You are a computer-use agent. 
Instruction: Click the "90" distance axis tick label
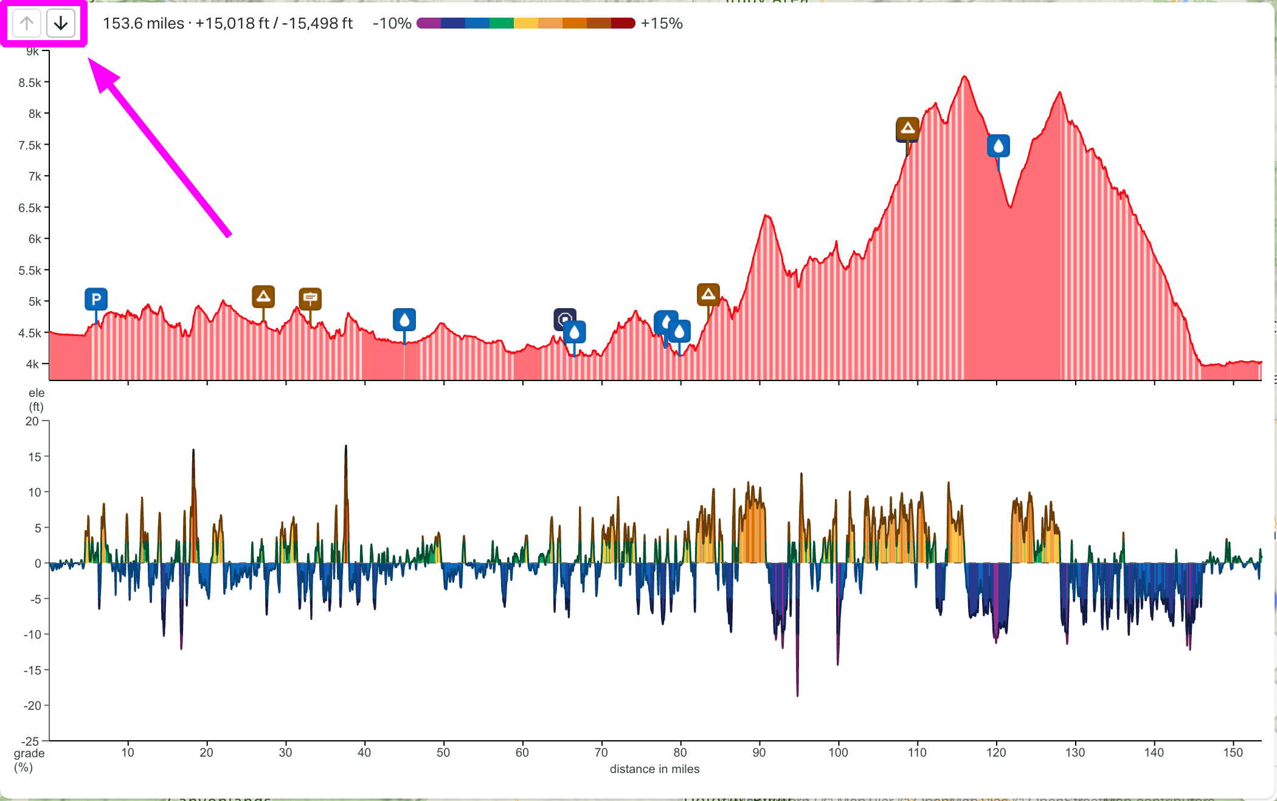(x=760, y=752)
